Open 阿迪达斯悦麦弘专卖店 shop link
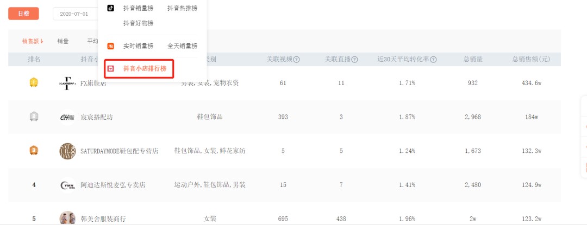 point(113,185)
